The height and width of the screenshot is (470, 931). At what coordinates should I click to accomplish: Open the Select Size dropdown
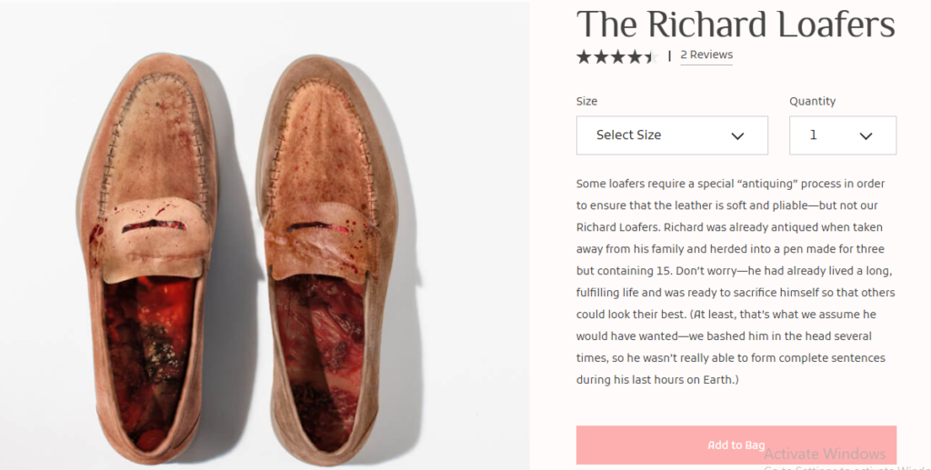pyautogui.click(x=672, y=135)
